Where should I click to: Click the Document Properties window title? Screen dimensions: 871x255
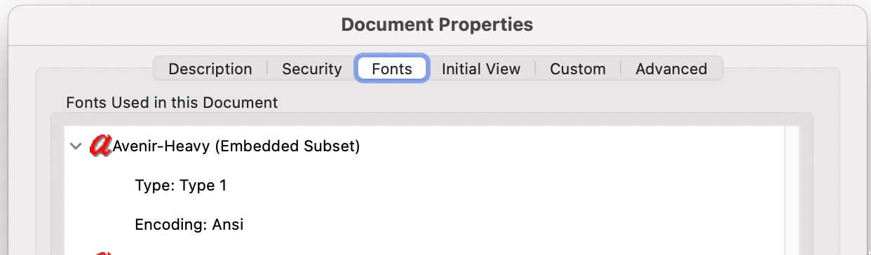437,25
